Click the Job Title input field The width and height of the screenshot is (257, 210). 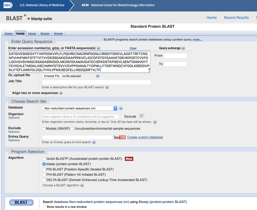tap(96, 82)
